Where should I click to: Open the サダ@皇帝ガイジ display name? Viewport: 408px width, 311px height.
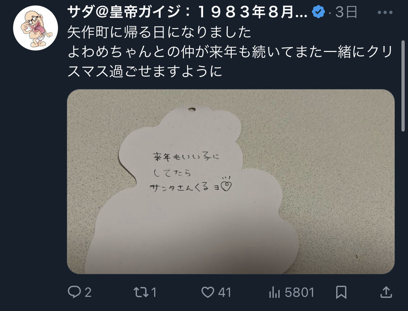pos(187,12)
